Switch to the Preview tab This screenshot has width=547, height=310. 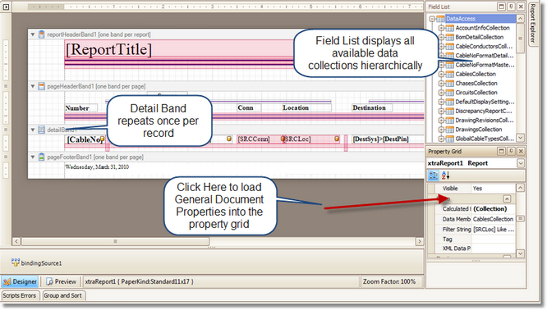point(61,281)
